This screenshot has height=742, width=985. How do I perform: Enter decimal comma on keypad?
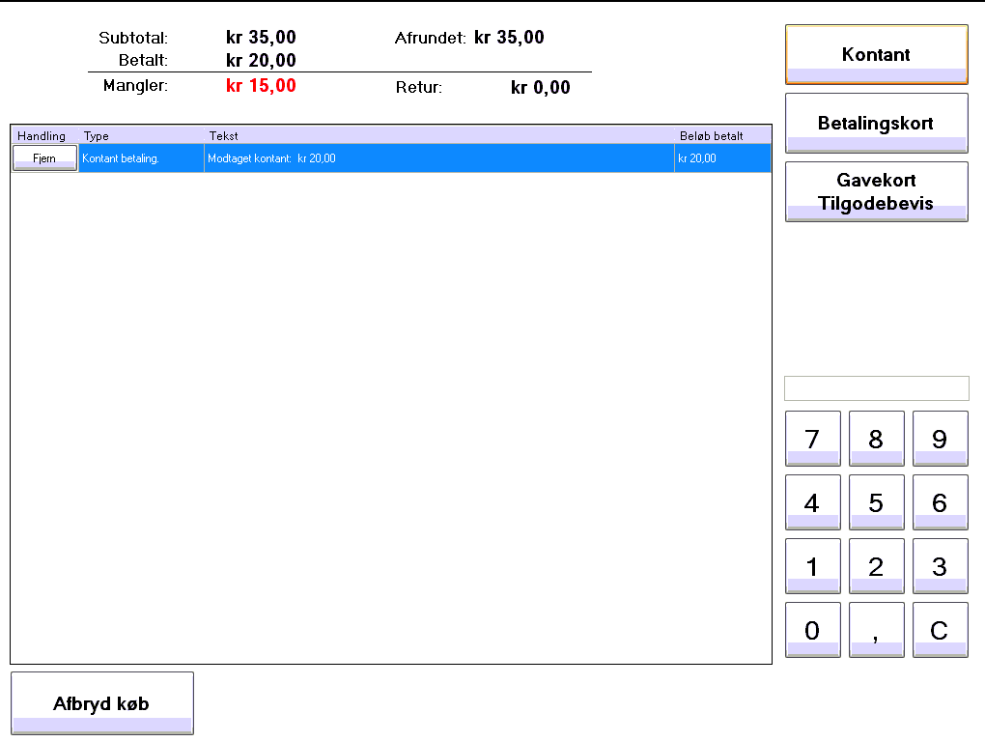pyautogui.click(x=876, y=630)
